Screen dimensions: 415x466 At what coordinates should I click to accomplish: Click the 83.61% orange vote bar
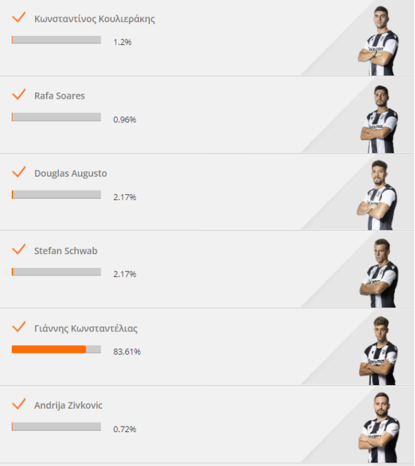pos(56,349)
